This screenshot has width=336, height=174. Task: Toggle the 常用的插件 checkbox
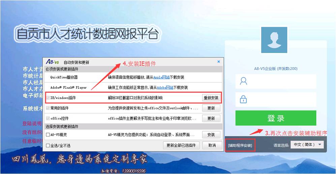tap(48, 108)
